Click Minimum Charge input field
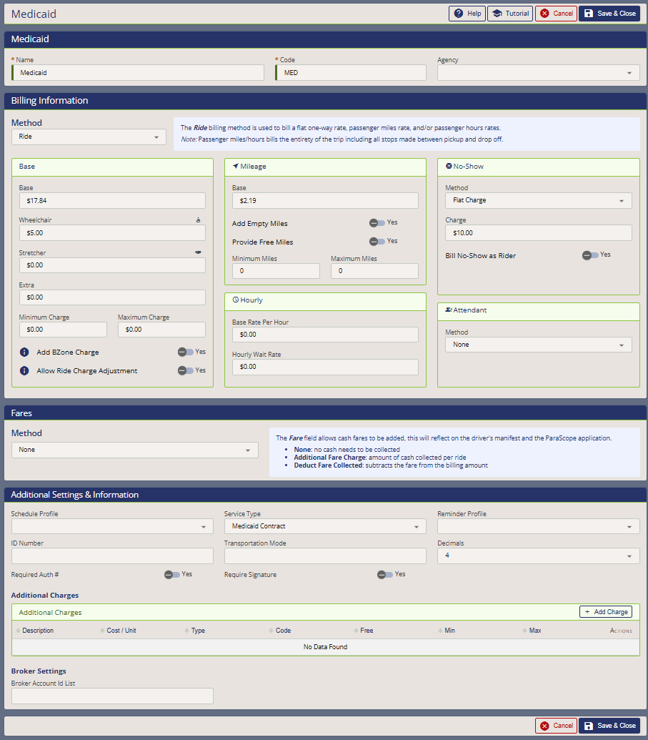 (x=63, y=330)
